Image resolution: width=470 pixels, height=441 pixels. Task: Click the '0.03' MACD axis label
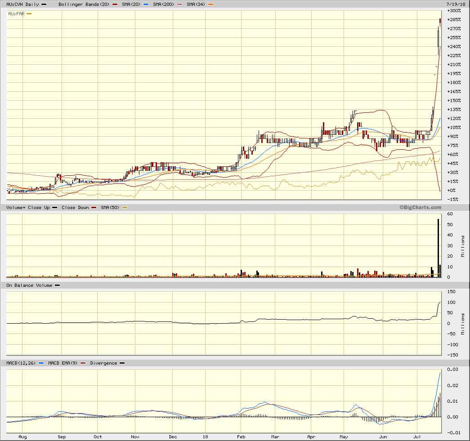click(452, 370)
